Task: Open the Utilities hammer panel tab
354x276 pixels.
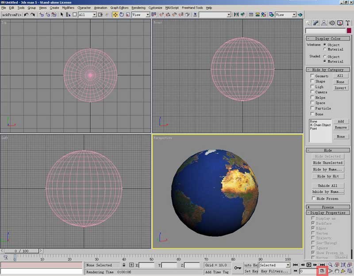Action: (x=347, y=23)
